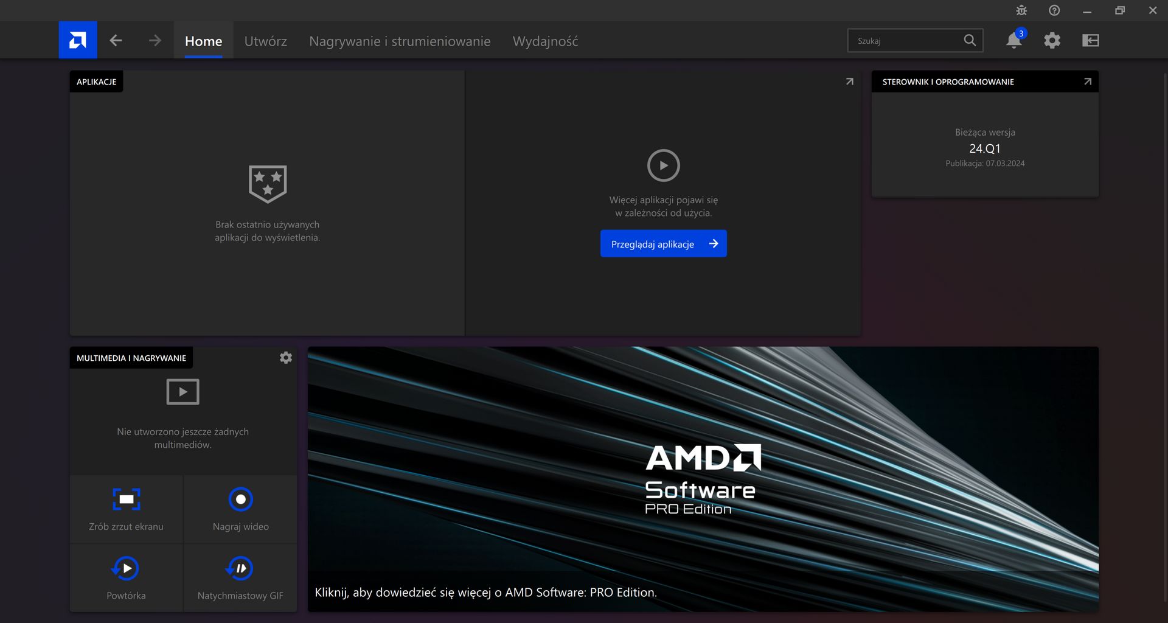1168x623 pixels.
Task: Click the AMD logo home icon
Action: [78, 40]
